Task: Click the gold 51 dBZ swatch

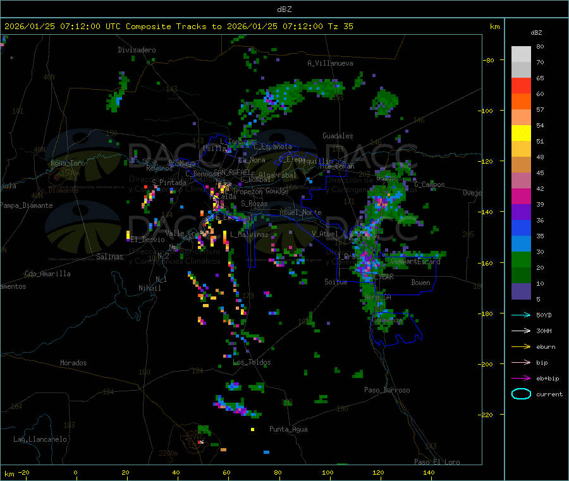Action: (x=521, y=149)
